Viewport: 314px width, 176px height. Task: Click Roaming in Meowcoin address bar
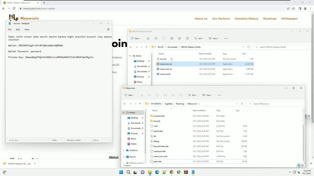180,104
